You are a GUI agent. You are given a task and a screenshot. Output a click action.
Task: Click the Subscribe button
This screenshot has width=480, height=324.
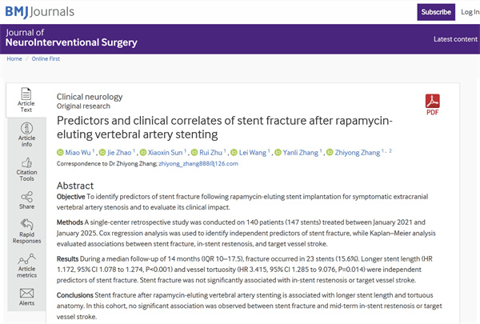tap(436, 12)
